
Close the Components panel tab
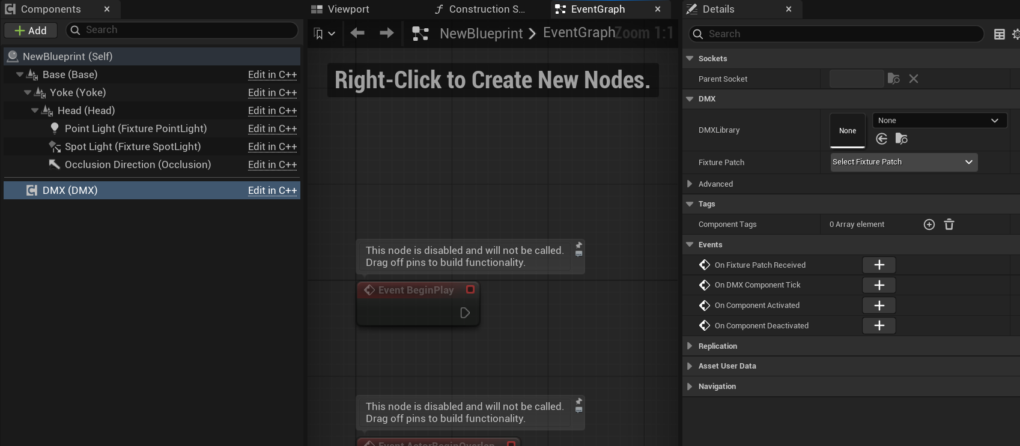point(107,9)
